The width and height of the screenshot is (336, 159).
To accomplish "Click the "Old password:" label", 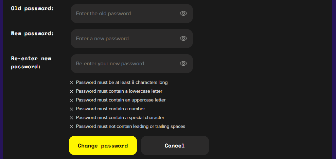I will click(33, 8).
